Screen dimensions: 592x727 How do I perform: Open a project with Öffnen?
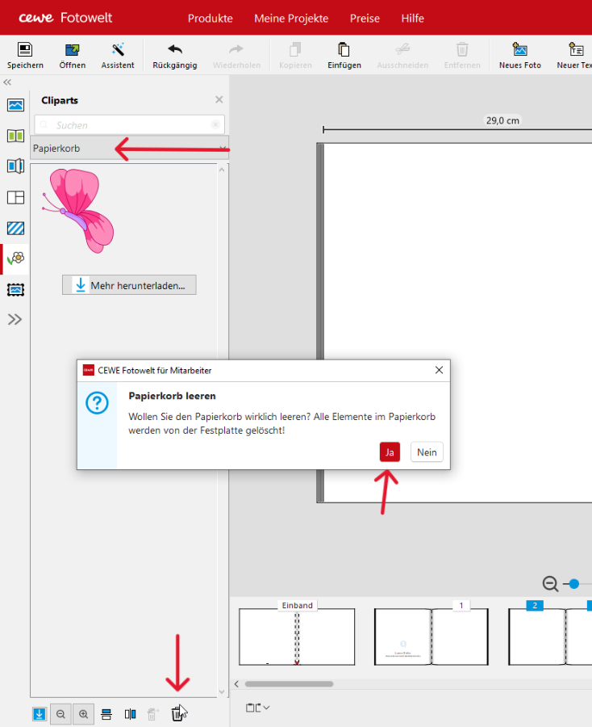tap(73, 49)
